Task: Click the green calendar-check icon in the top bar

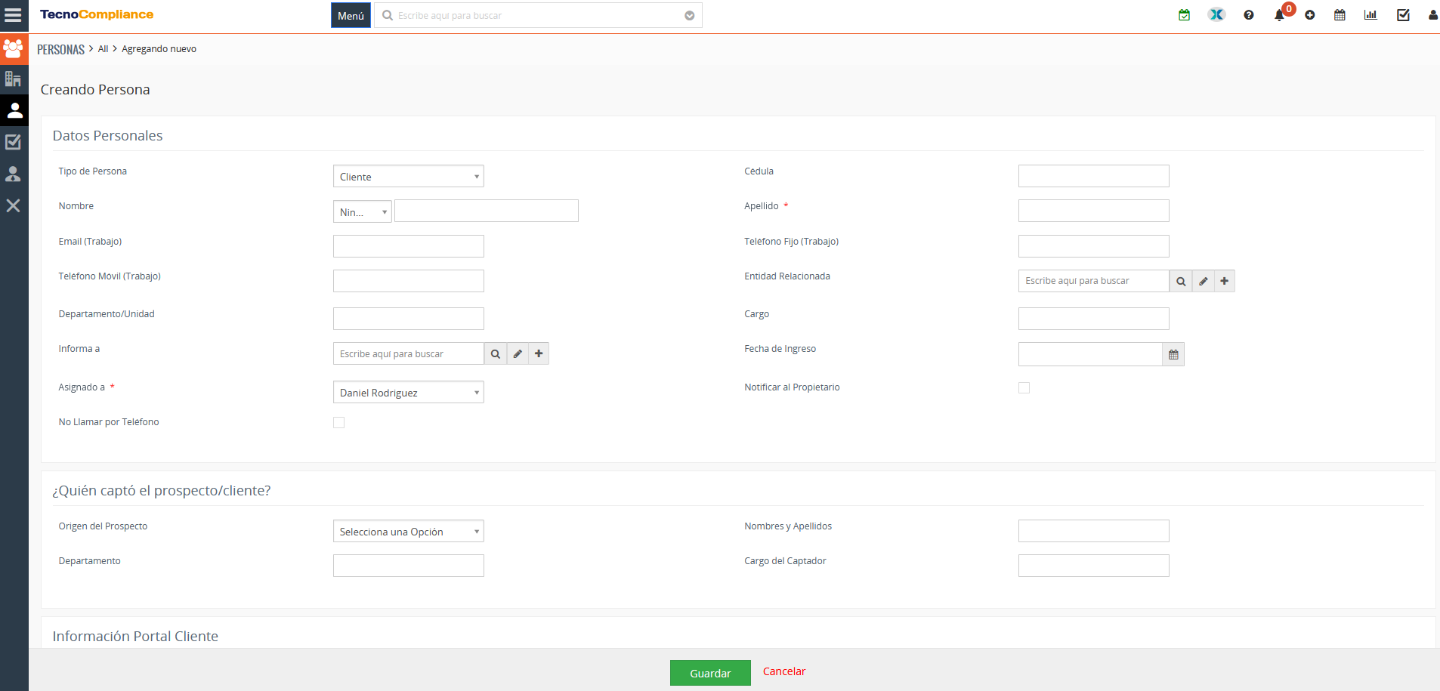Action: coord(1184,15)
